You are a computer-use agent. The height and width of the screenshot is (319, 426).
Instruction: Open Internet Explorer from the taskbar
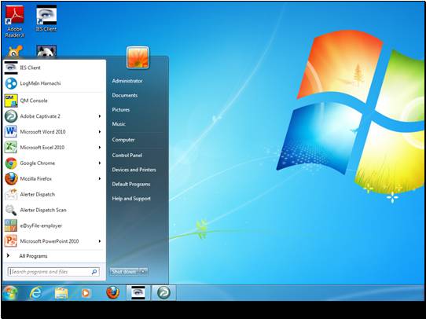[x=35, y=293]
